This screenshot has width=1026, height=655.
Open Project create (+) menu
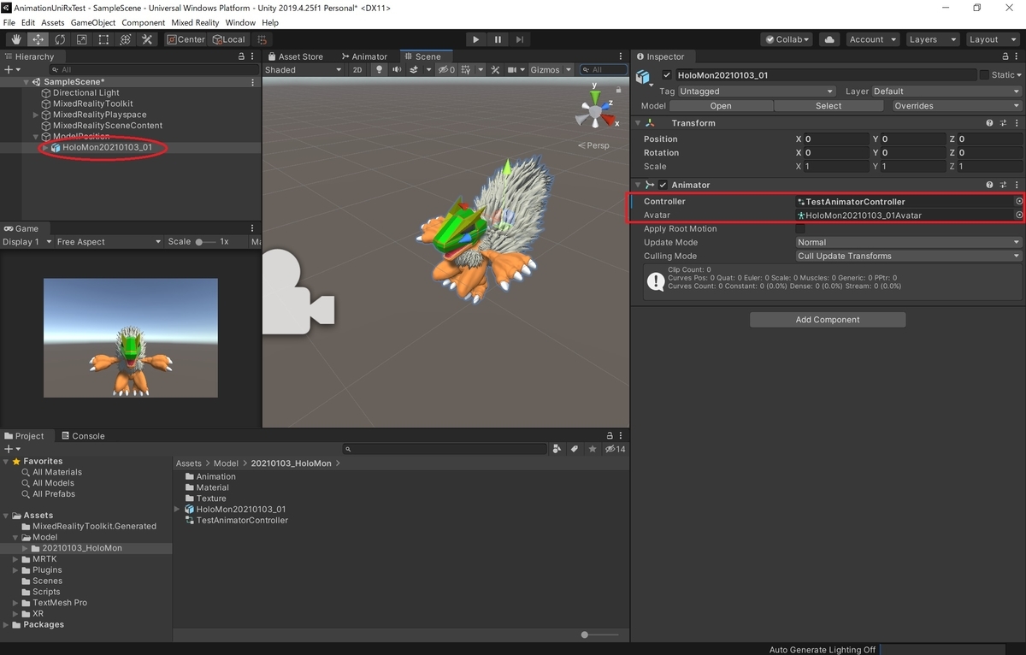10,449
